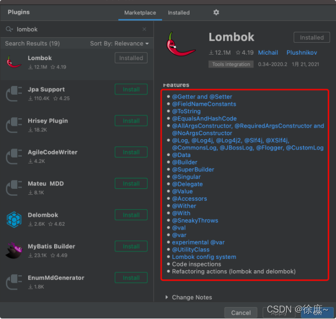Install the Mateu MDD plugin
The width and height of the screenshot is (336, 319).
pyautogui.click(x=131, y=184)
